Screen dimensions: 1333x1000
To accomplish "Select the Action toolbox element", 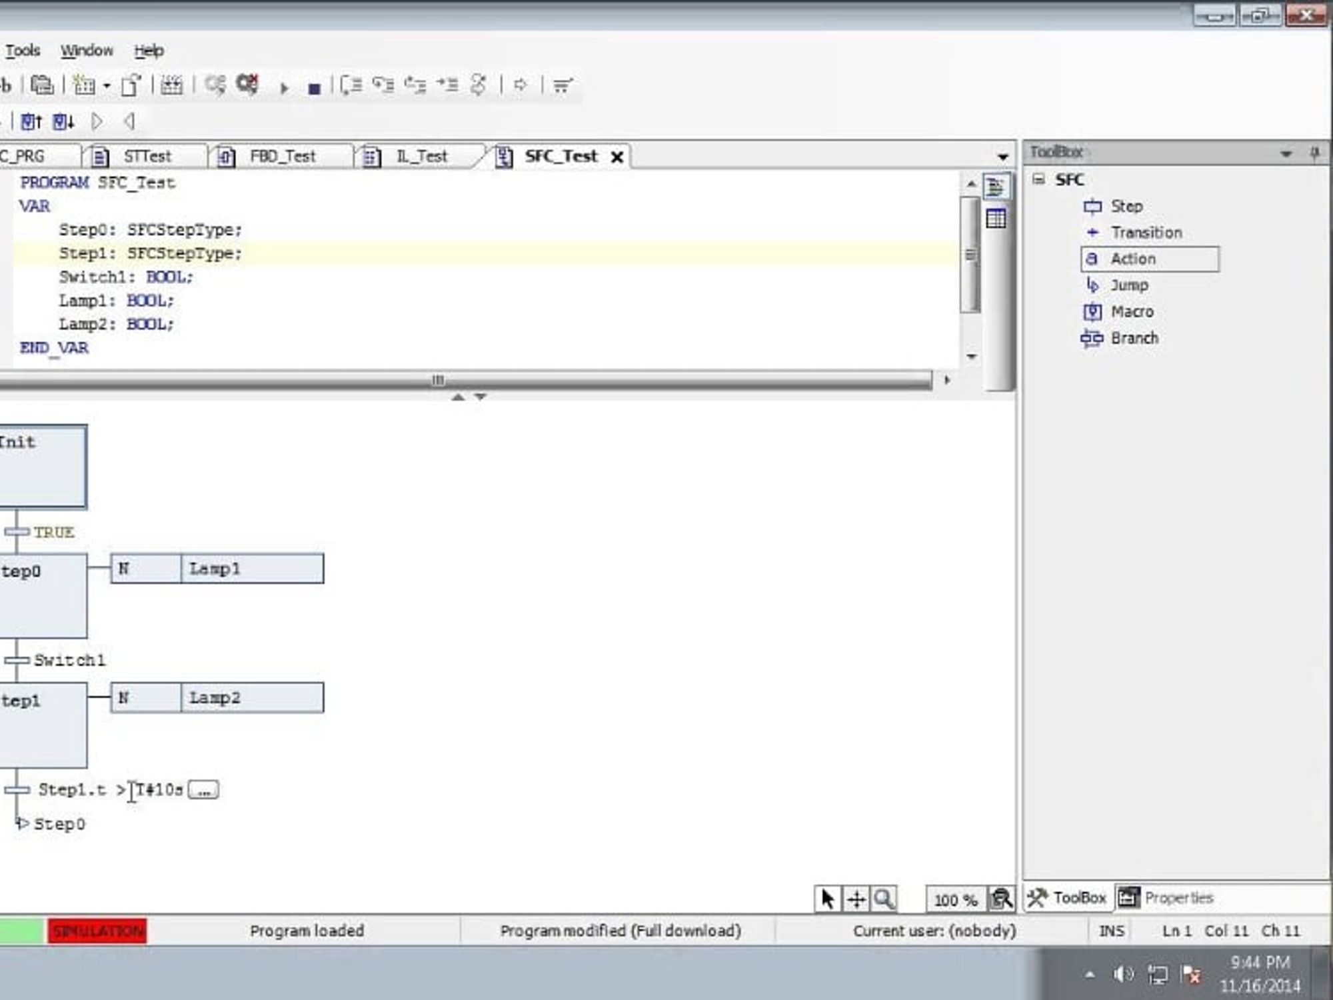I will tap(1150, 259).
